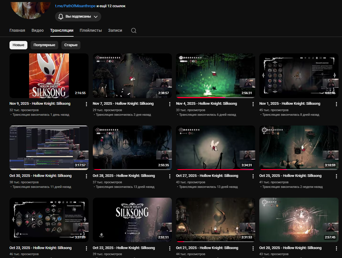Play the thumbnail with duration 3:10:59
The image size is (342, 258).
click(299, 148)
